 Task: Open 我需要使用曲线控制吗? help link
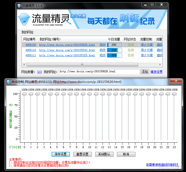[x=162, y=165]
